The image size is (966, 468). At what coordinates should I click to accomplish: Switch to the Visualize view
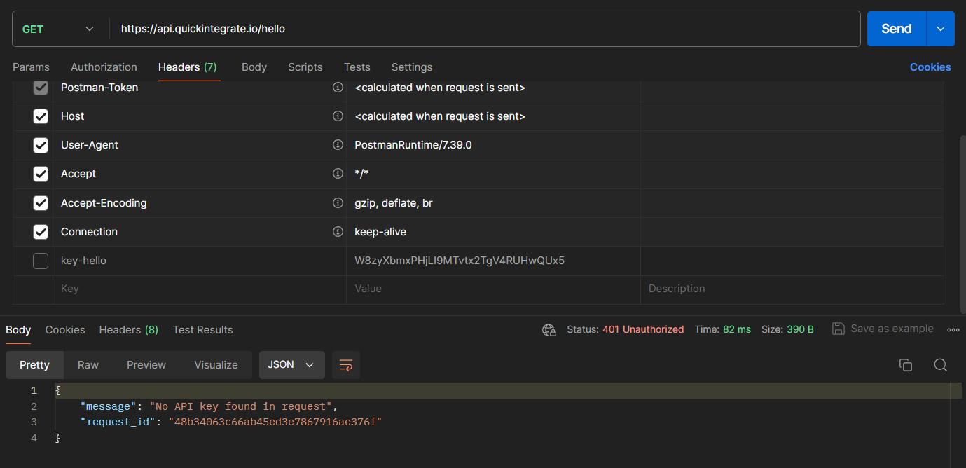tap(216, 365)
